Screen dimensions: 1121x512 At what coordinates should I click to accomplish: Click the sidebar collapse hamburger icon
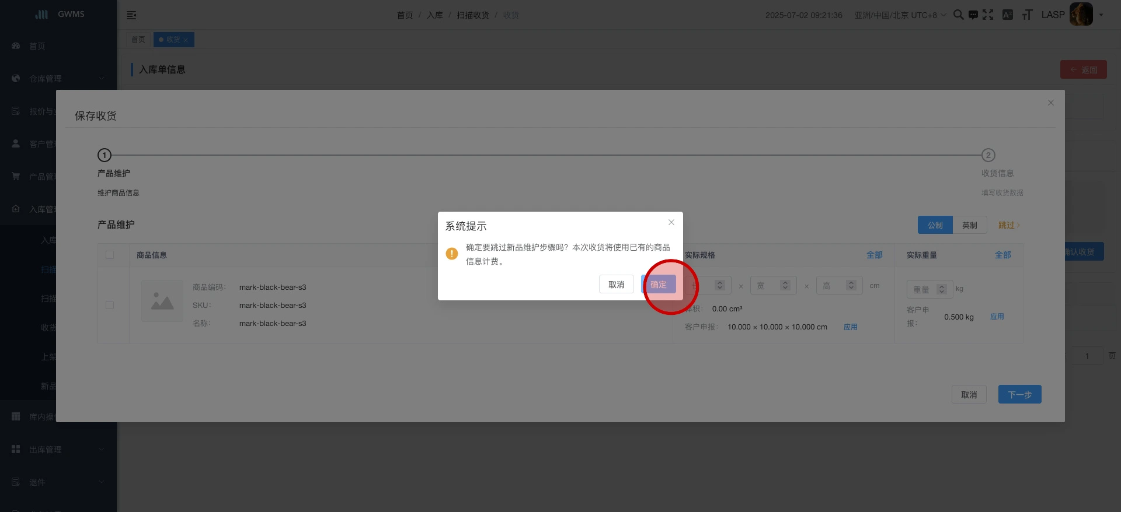pos(131,15)
